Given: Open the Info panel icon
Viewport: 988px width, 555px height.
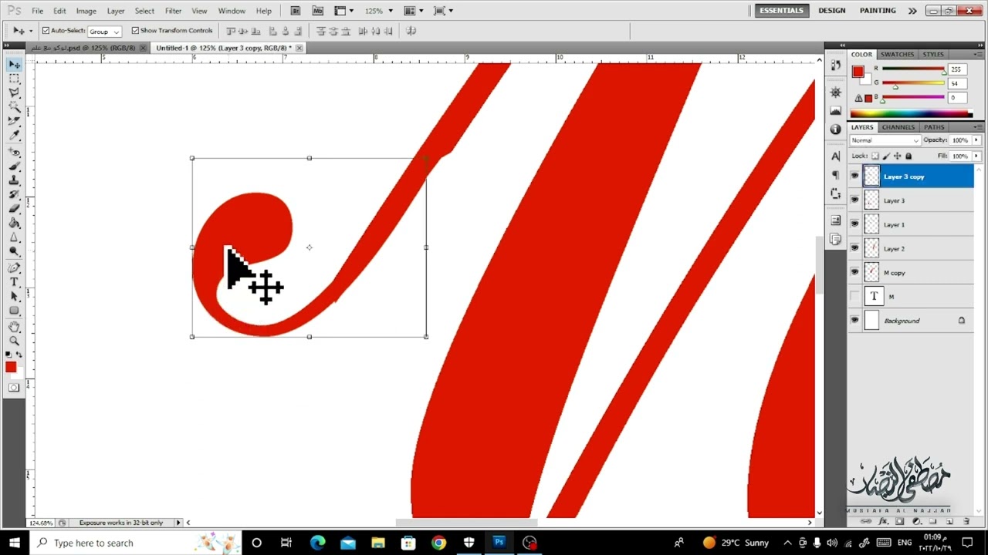Looking at the screenshot, I should pyautogui.click(x=836, y=129).
